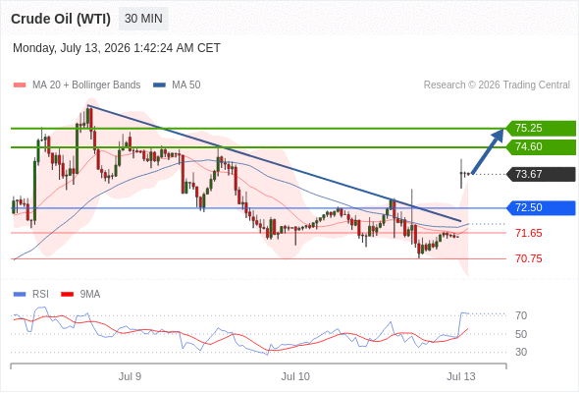Click the 71.65 red support value

528,233
